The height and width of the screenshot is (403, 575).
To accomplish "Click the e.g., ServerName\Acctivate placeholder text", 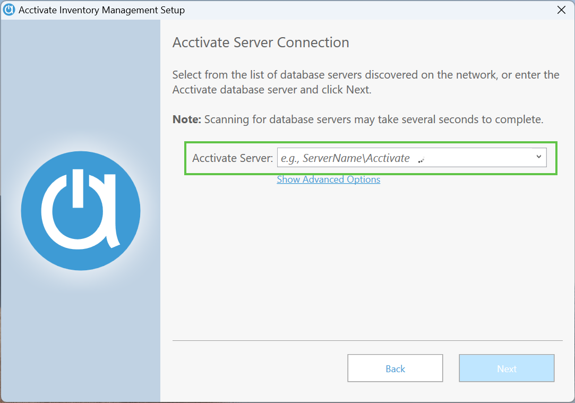I will click(345, 158).
